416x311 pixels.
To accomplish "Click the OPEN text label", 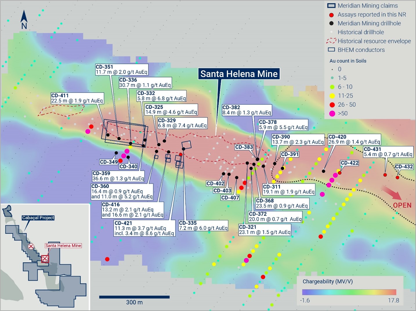I will coord(402,205).
